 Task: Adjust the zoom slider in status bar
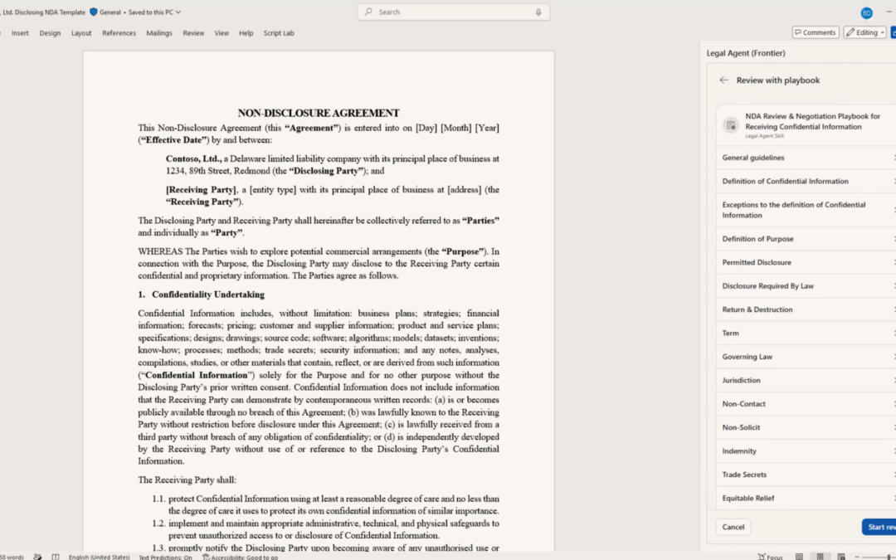point(880,557)
